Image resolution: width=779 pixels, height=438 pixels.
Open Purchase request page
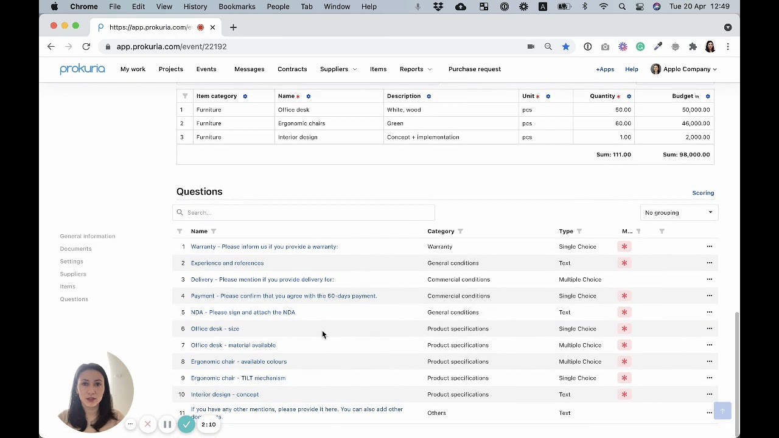[475, 69]
